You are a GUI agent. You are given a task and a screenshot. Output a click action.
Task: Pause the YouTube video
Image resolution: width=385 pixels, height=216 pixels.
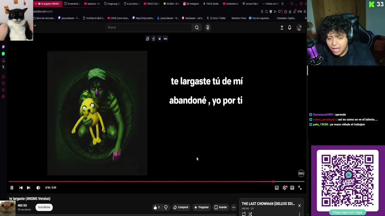tap(12, 188)
